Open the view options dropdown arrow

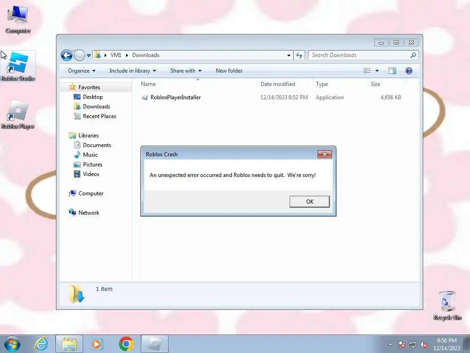coord(377,71)
